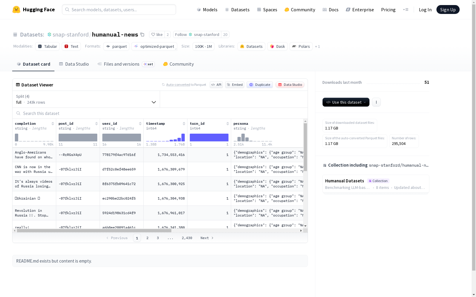
Task: Open Datasets in the top navigation
Action: pos(237,10)
